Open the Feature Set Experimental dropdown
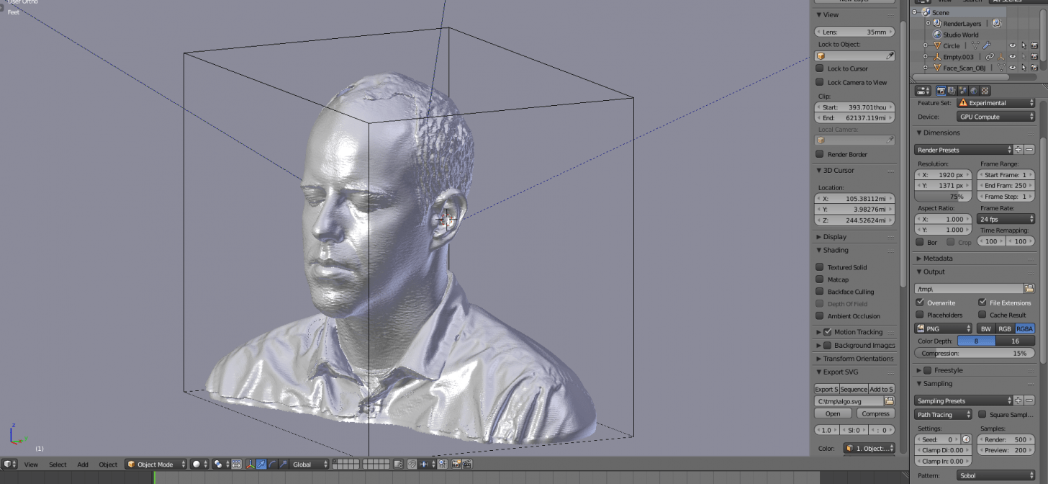This screenshot has height=484, width=1048. click(995, 103)
